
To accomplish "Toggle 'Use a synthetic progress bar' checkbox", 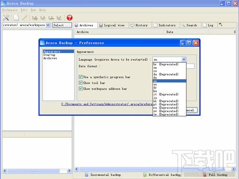I will 81,77.
